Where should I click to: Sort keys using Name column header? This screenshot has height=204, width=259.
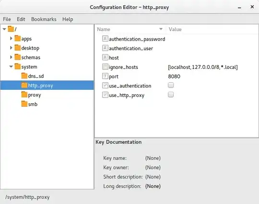pos(130,29)
